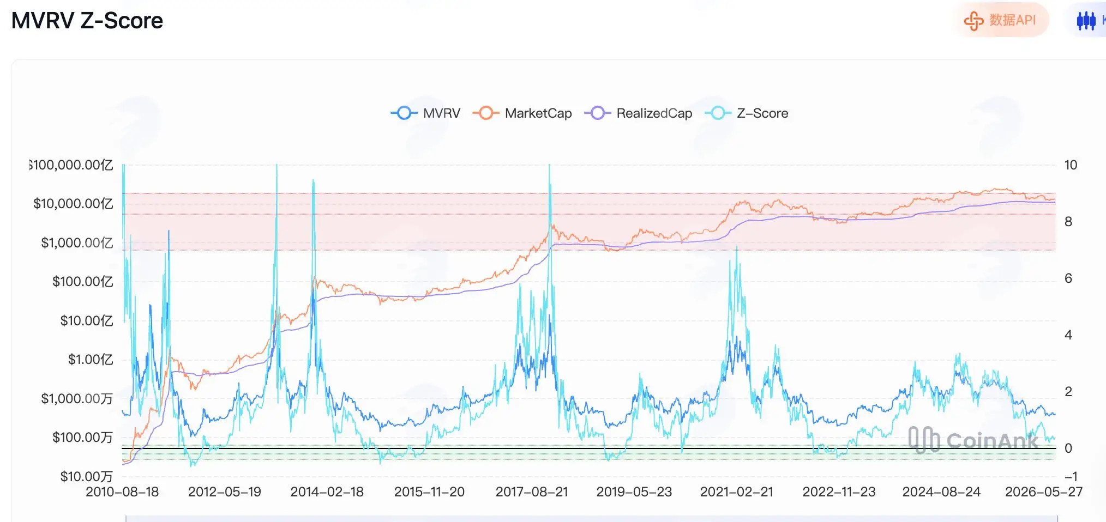Click the $1.00亿 left axis label
1106x522 pixels.
point(90,360)
